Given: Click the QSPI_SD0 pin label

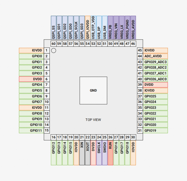Looking at the screenshot, I should pos(71,28).
